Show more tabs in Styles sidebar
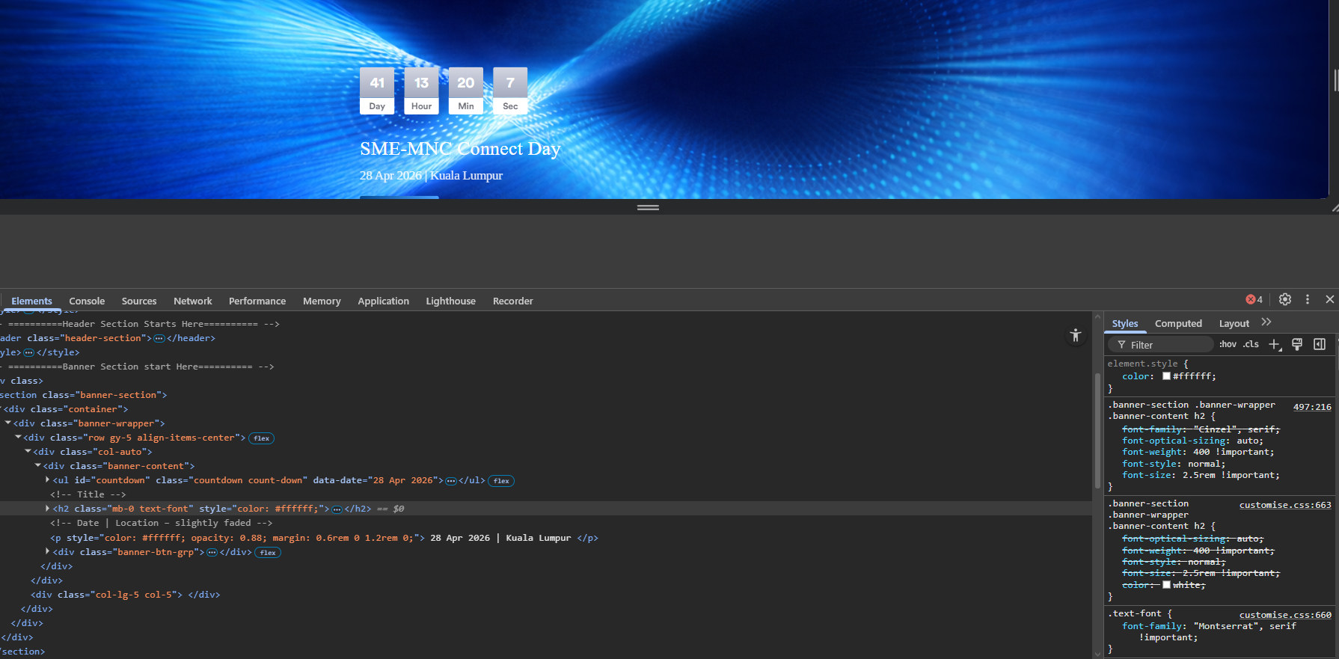1339x659 pixels. click(x=1266, y=322)
